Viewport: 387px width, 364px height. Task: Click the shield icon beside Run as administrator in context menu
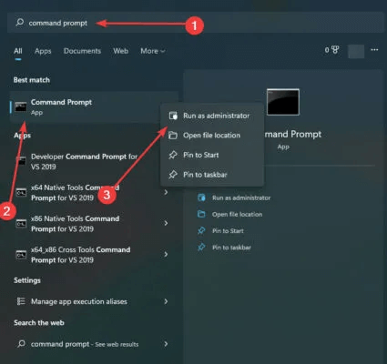173,116
